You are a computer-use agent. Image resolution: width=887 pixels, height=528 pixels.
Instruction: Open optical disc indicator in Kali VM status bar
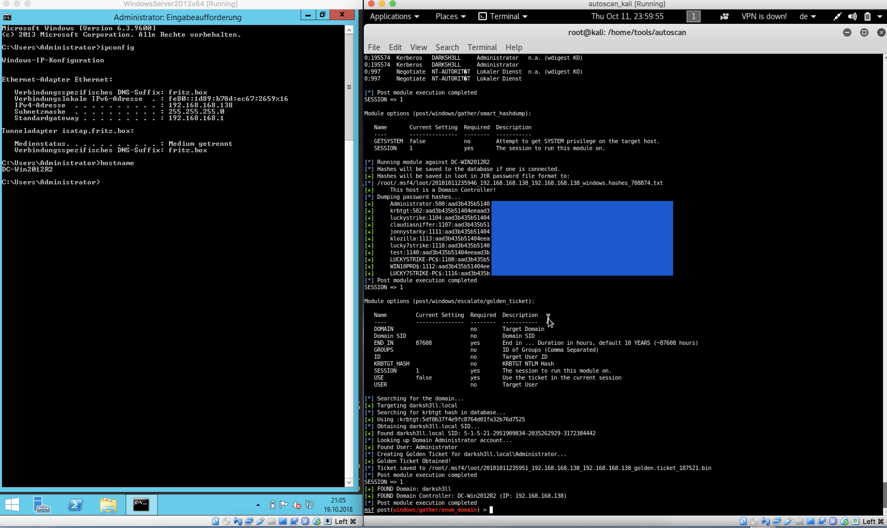[x=754, y=521]
